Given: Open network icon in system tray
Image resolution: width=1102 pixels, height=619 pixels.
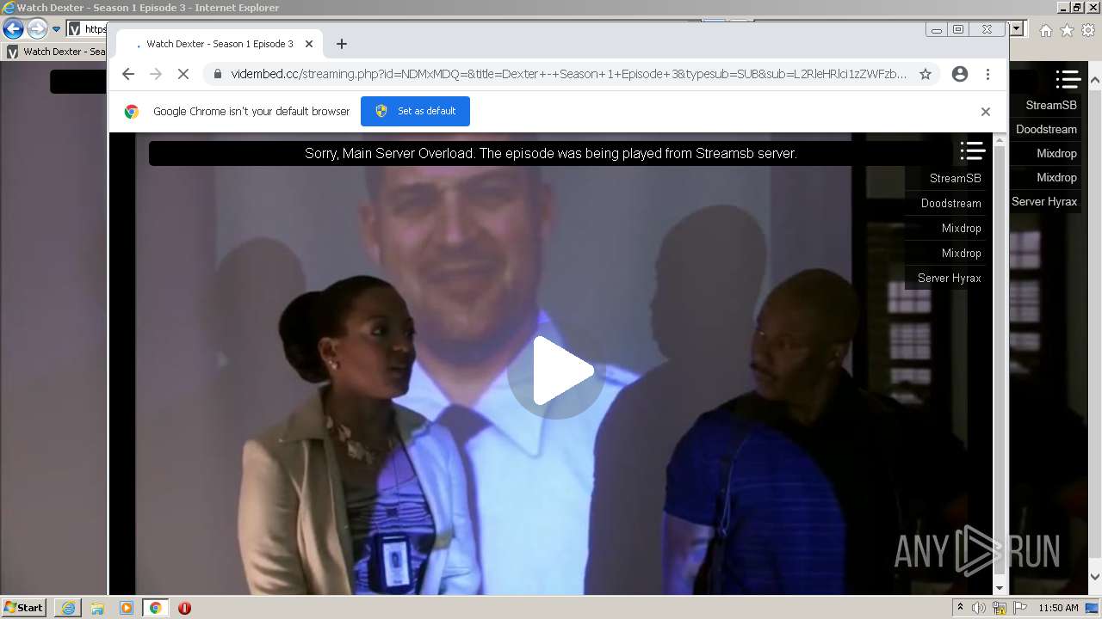Looking at the screenshot, I should (x=1000, y=608).
